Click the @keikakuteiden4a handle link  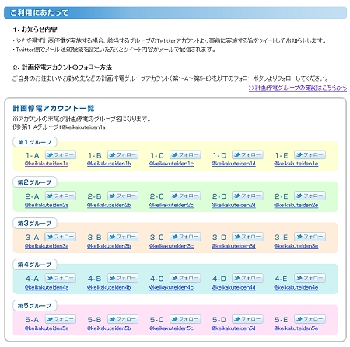(47, 287)
